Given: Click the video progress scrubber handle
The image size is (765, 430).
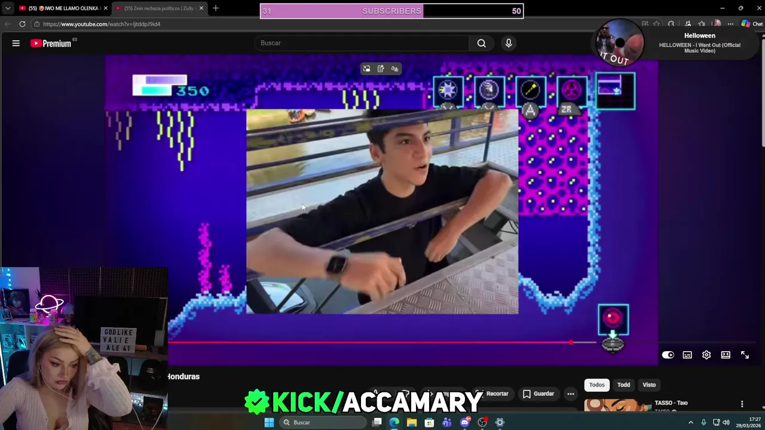Looking at the screenshot, I should tap(571, 343).
